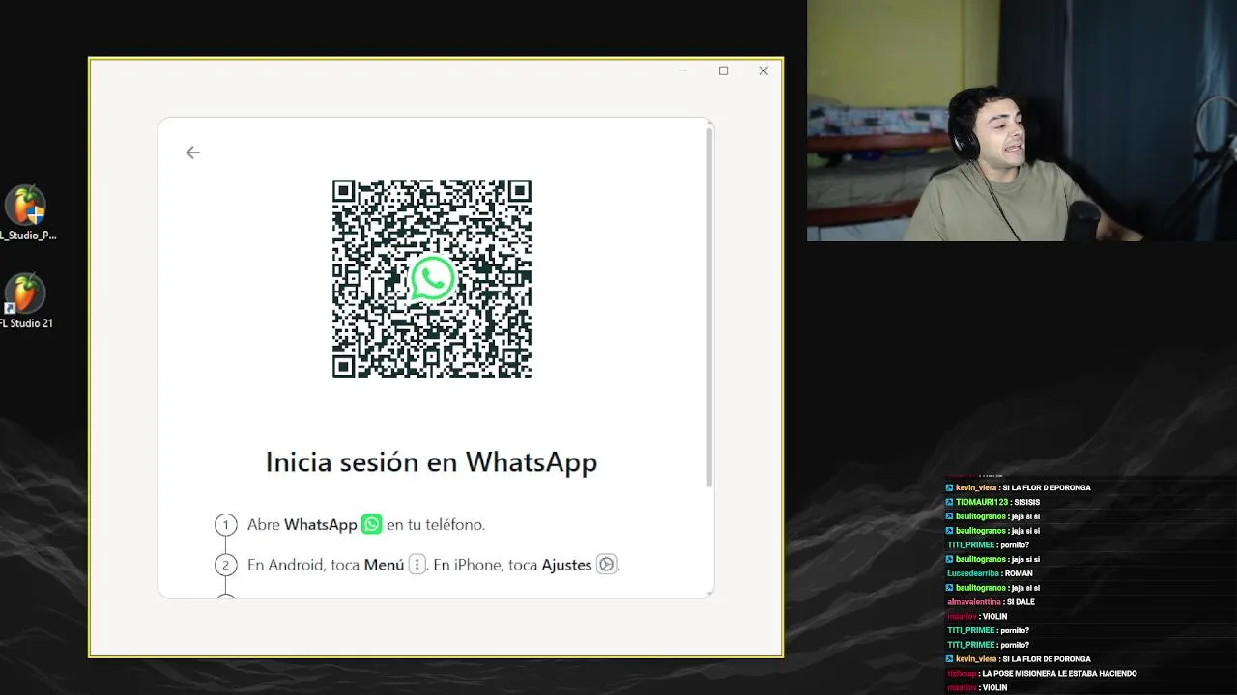Maximize the WhatsApp window

click(x=723, y=70)
